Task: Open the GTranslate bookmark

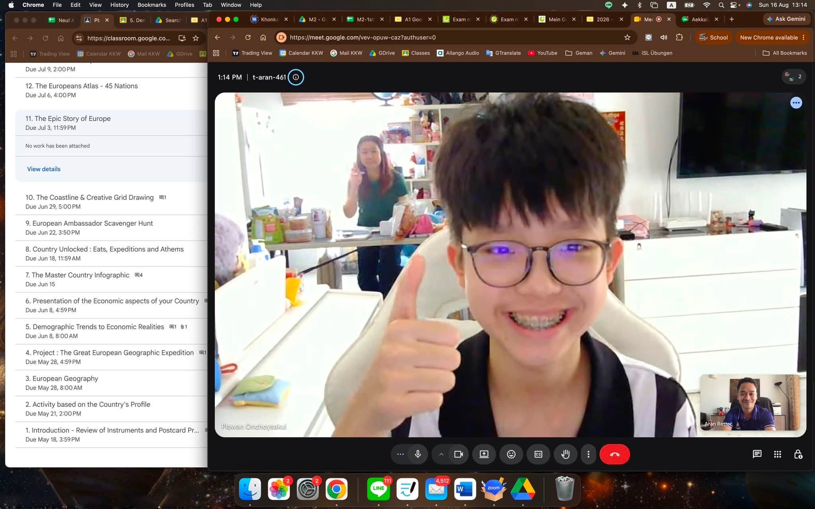Action: [503, 53]
